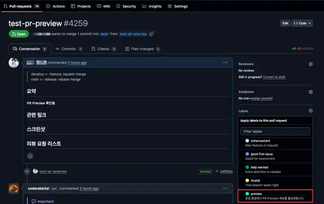Focus the Filter labels input field
Image resolution: width=324 pixels, height=204 pixels.
point(275,131)
